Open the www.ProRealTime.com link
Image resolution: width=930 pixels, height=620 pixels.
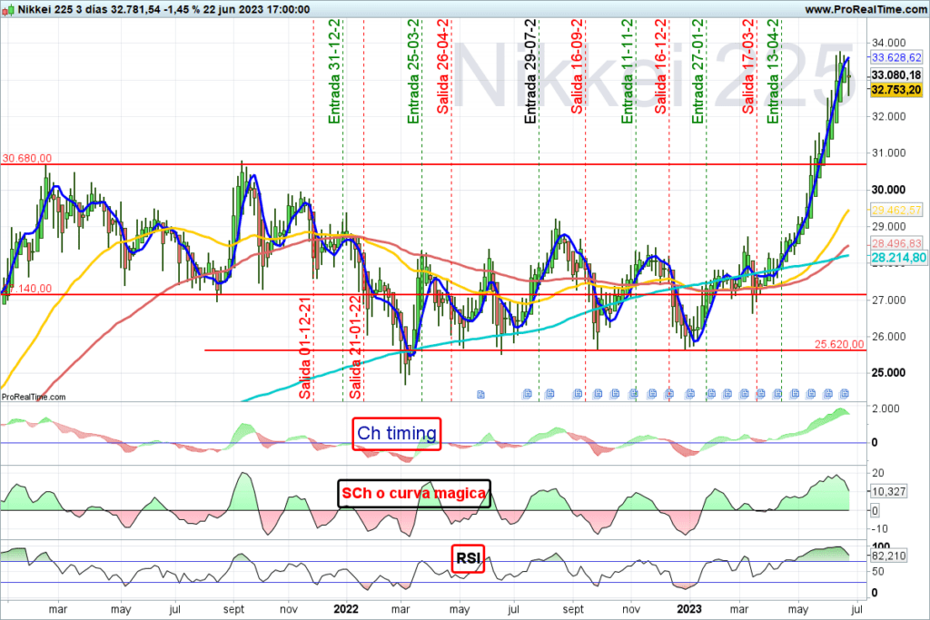[x=866, y=9]
